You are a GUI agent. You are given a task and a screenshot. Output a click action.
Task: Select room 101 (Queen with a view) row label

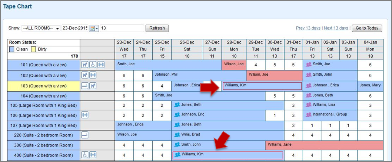[x=44, y=65]
